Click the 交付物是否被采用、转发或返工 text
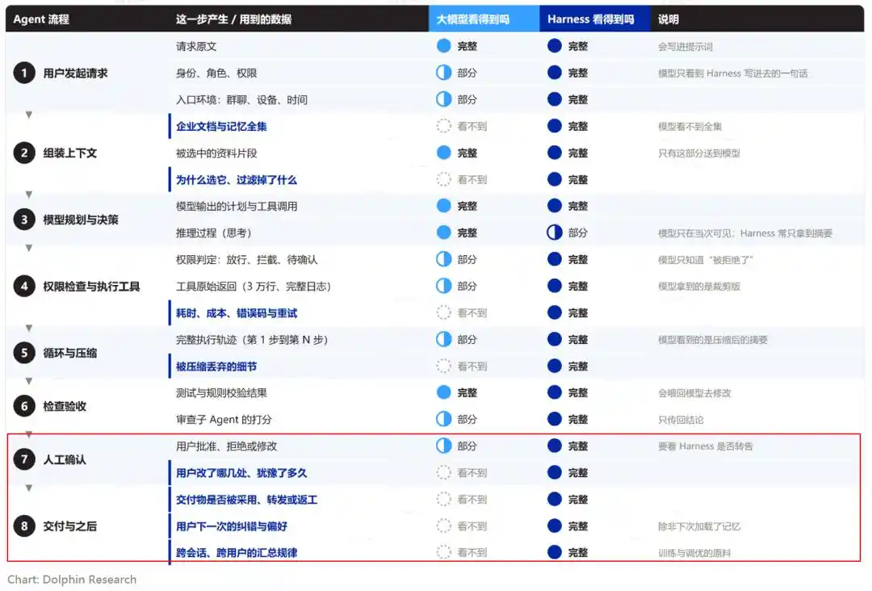Screen dimensions: 872x591 [x=246, y=500]
